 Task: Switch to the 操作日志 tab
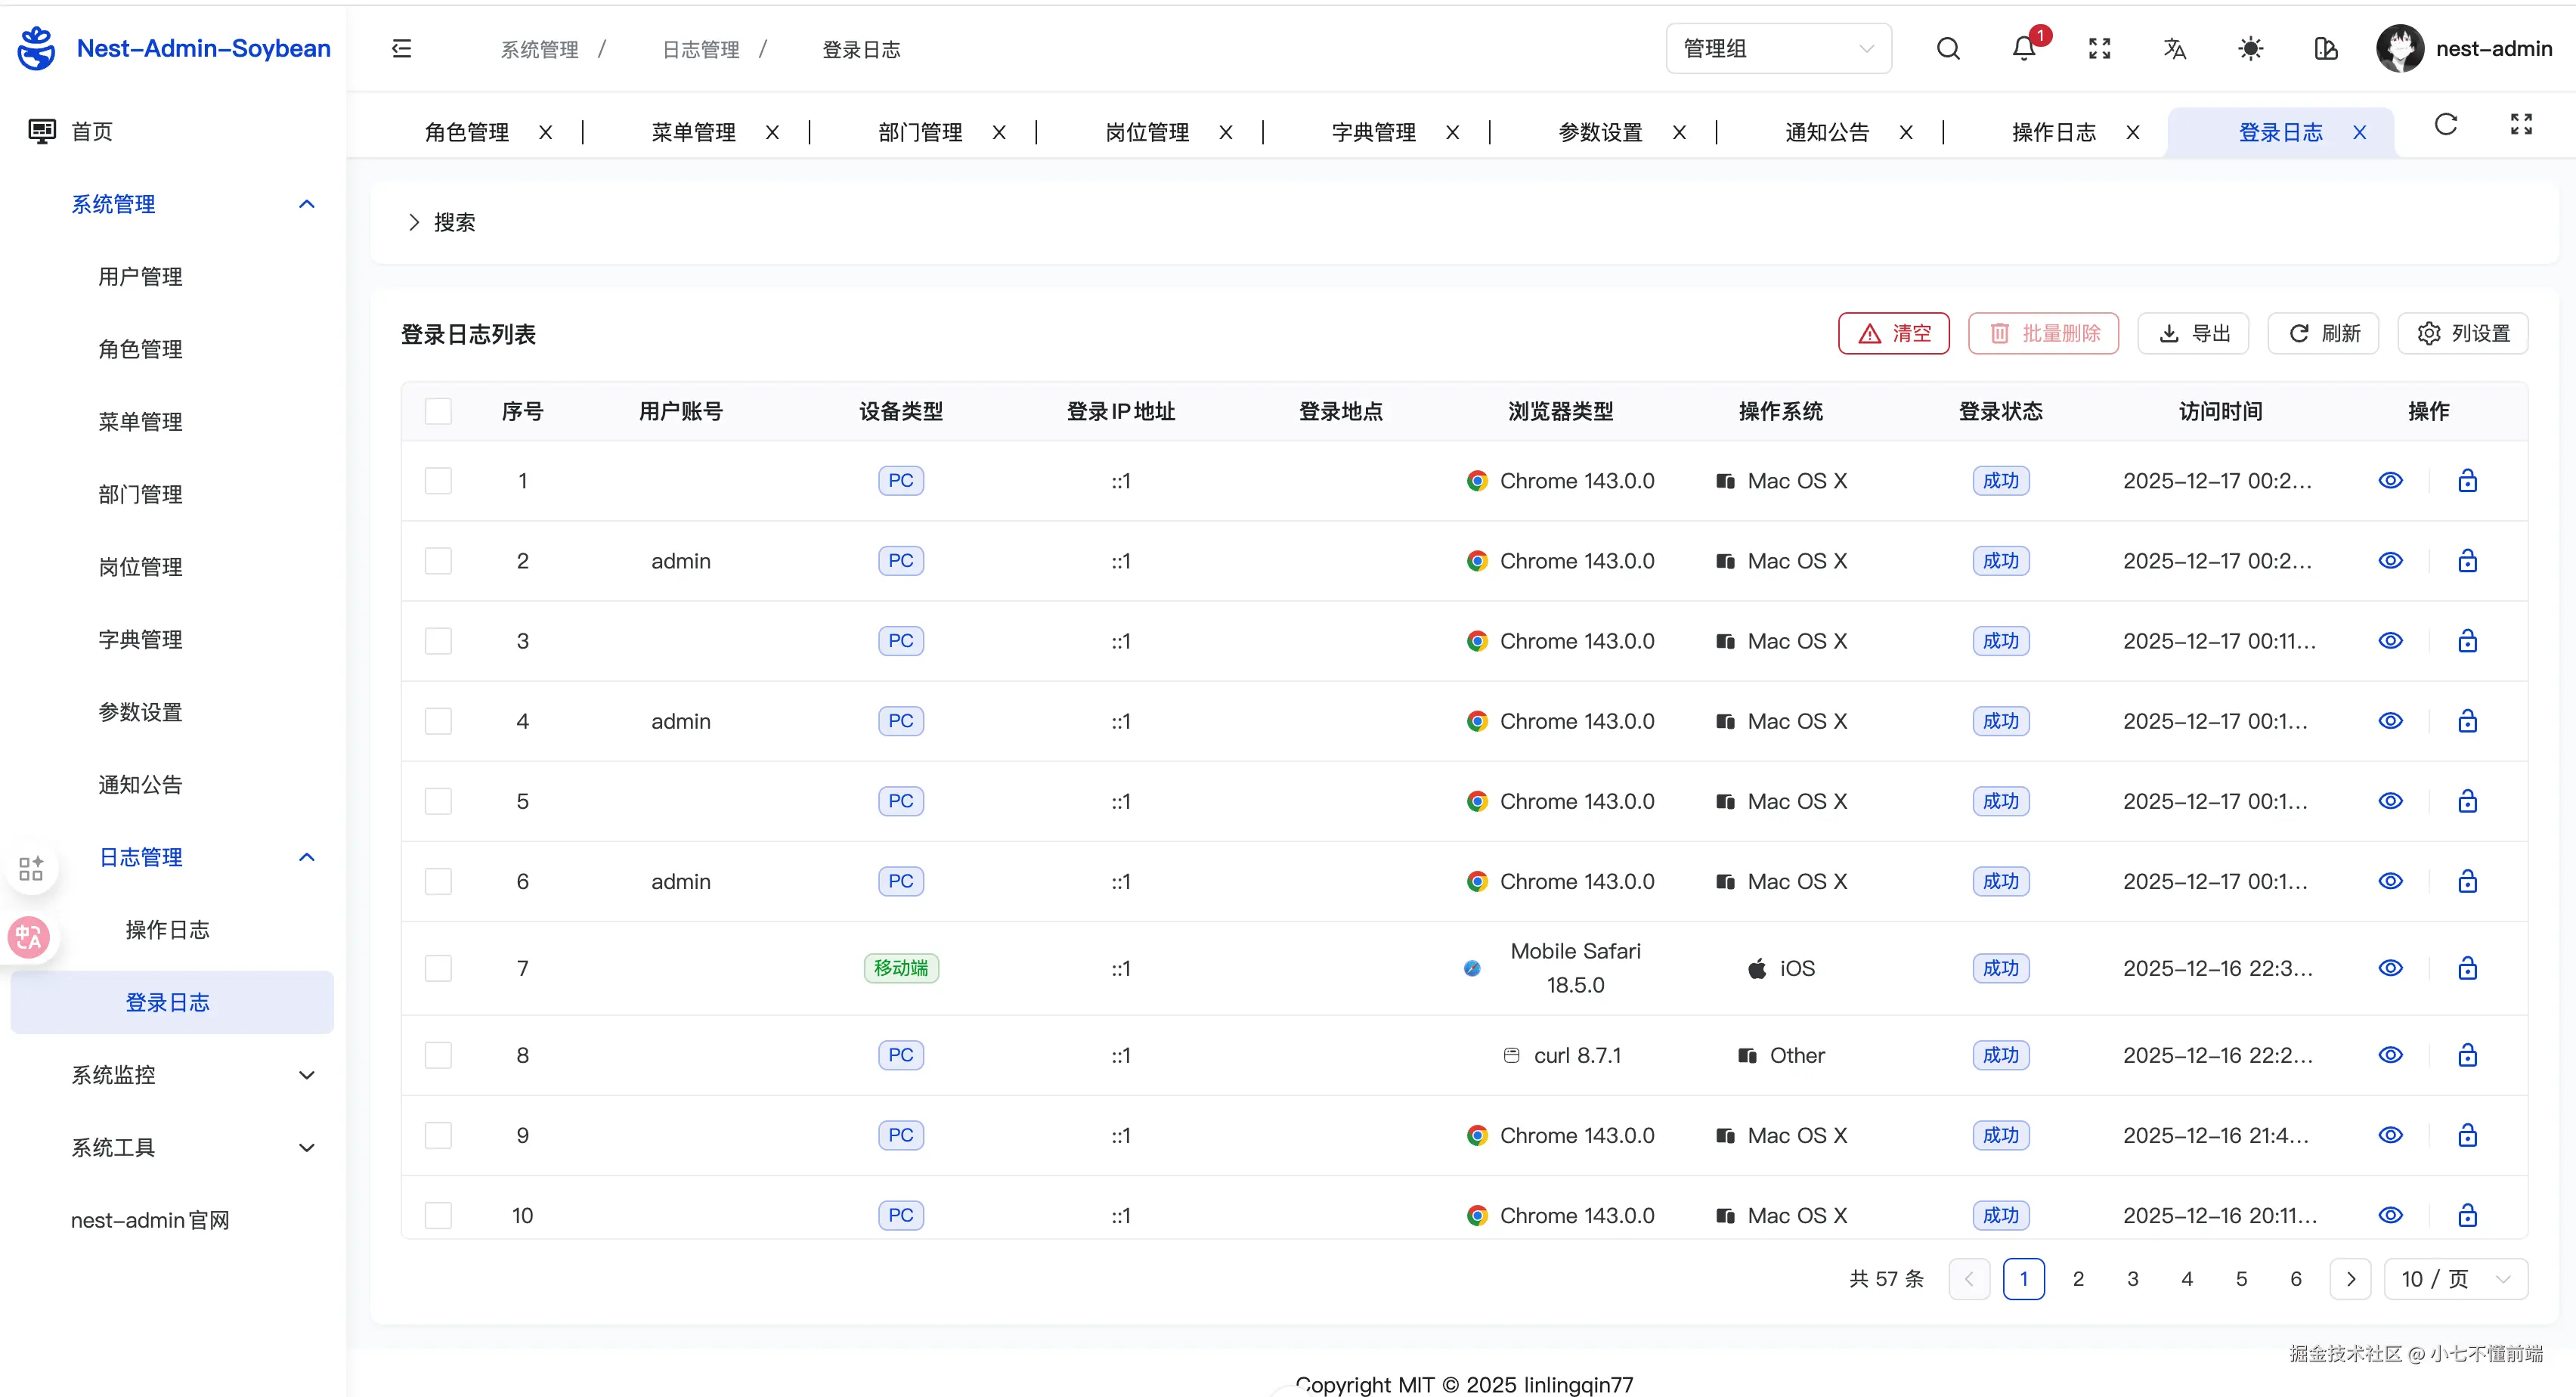(x=2053, y=132)
